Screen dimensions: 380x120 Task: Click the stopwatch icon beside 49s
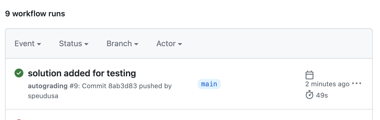pyautogui.click(x=310, y=95)
